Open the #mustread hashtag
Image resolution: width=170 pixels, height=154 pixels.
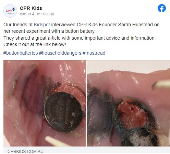pos(94,53)
